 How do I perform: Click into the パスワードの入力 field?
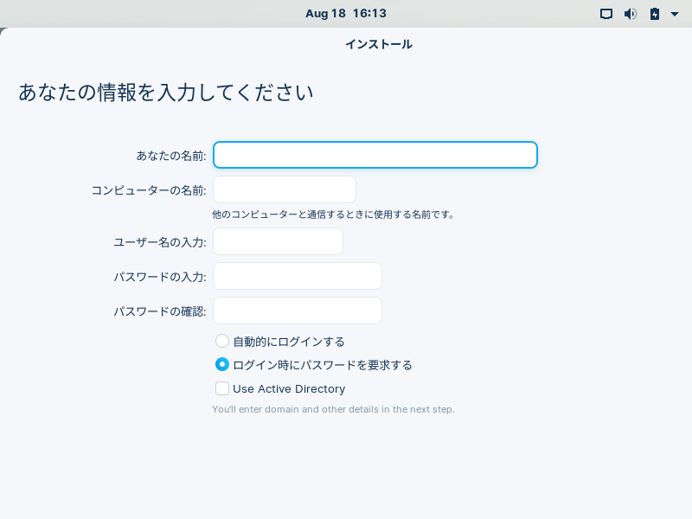[x=298, y=276]
